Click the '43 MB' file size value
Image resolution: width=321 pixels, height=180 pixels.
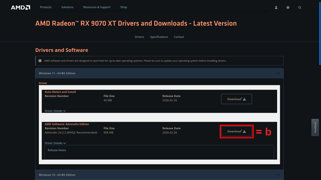[108, 100]
